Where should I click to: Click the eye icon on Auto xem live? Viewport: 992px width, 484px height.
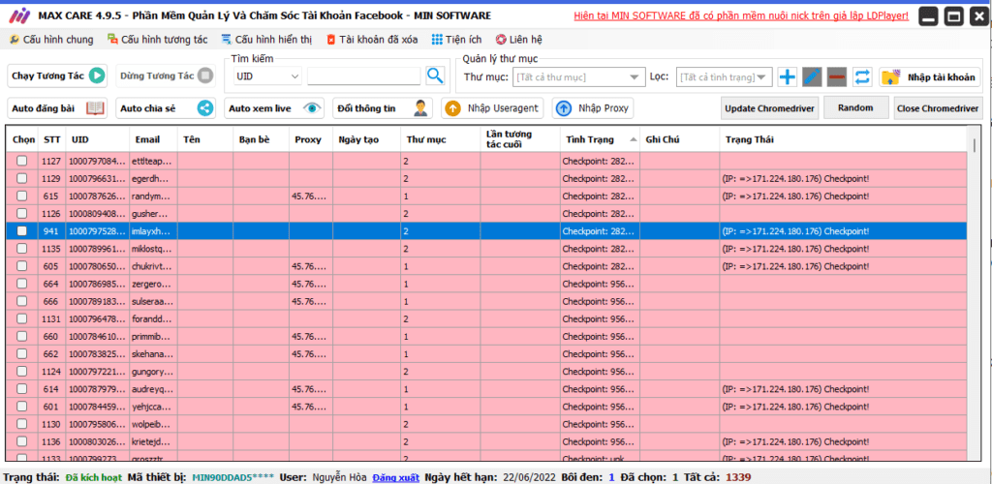click(312, 108)
